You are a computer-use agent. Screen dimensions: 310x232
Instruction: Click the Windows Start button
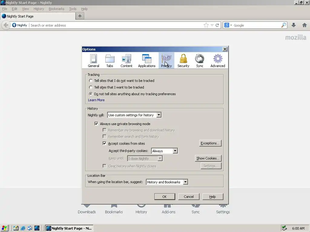(x=4, y=228)
